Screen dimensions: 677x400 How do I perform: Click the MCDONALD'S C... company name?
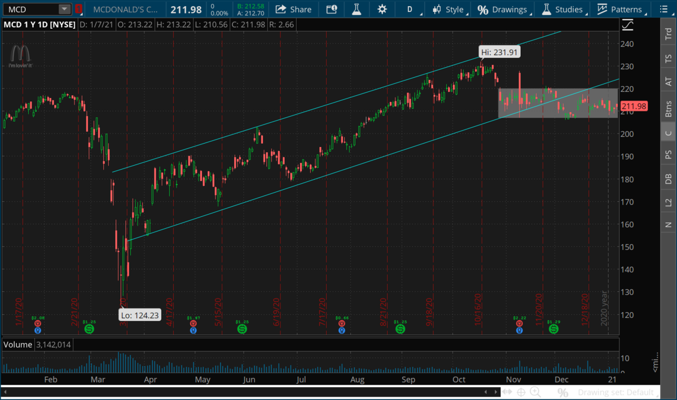click(126, 9)
